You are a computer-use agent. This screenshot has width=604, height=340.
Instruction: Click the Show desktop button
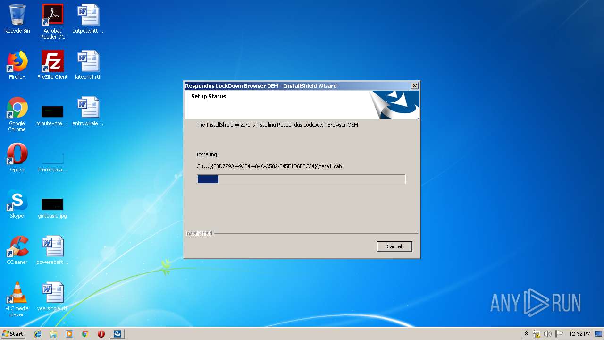click(x=599, y=334)
